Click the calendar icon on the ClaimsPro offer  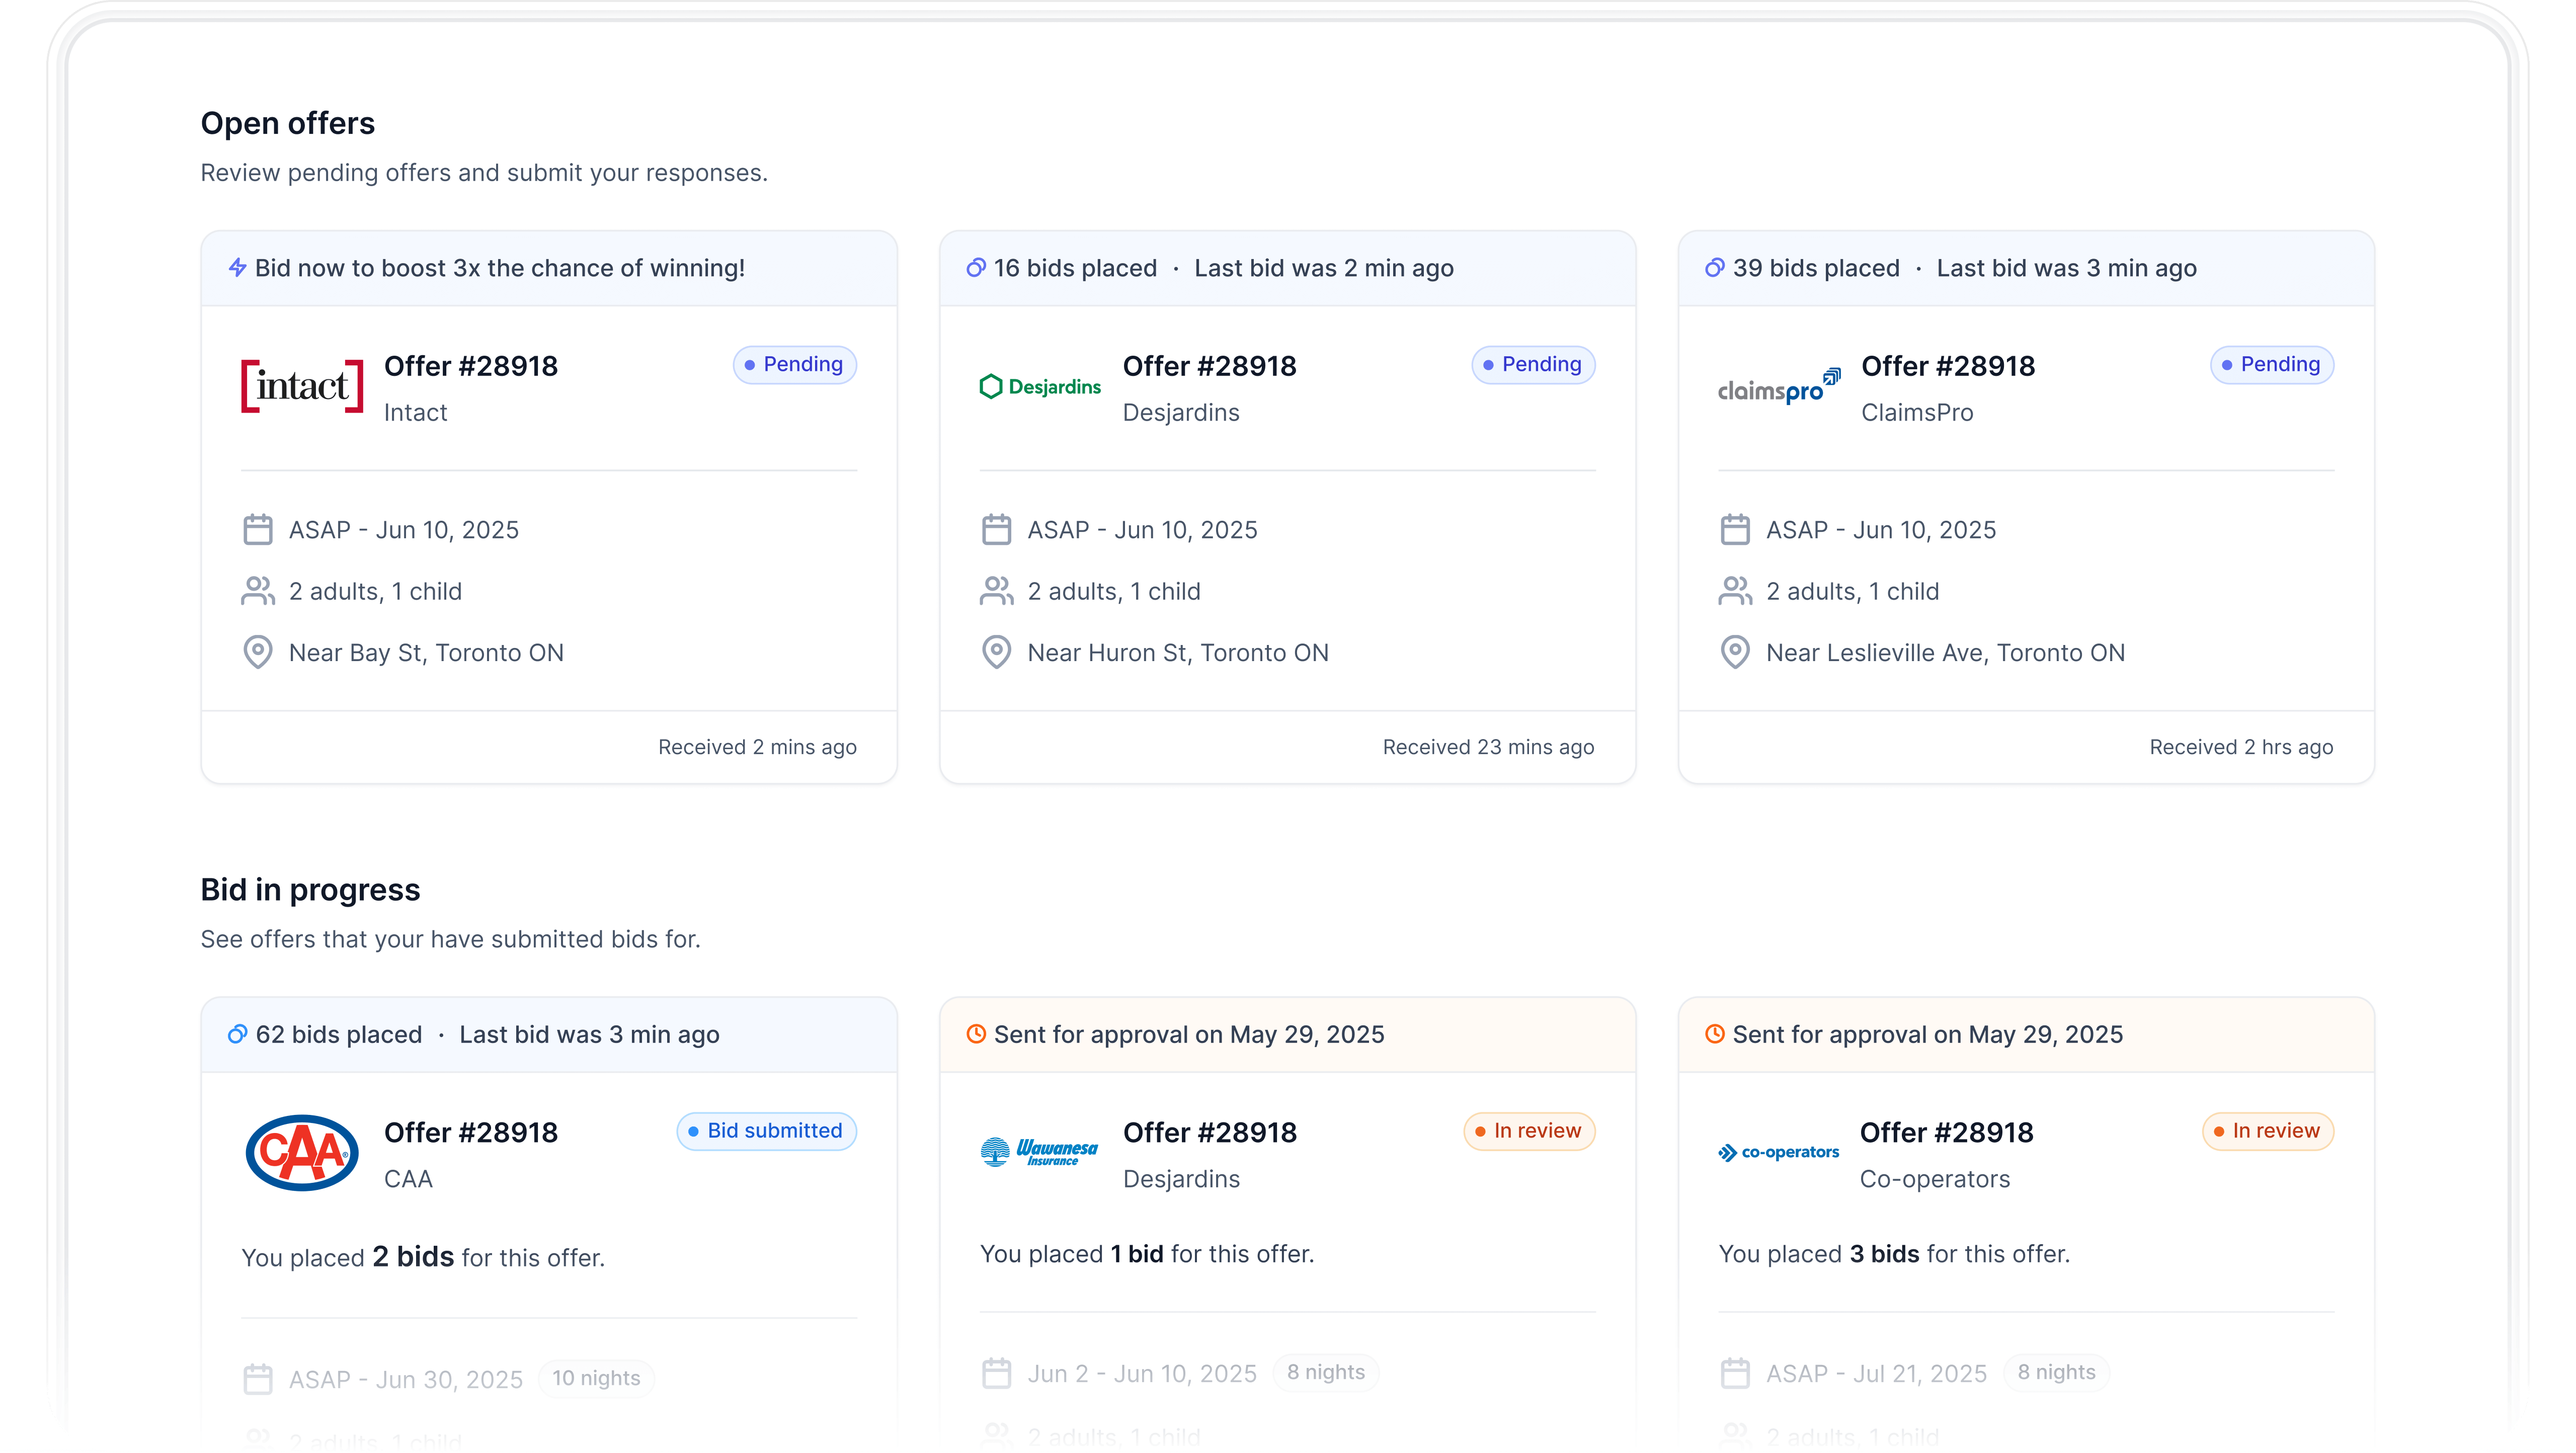coord(1735,529)
